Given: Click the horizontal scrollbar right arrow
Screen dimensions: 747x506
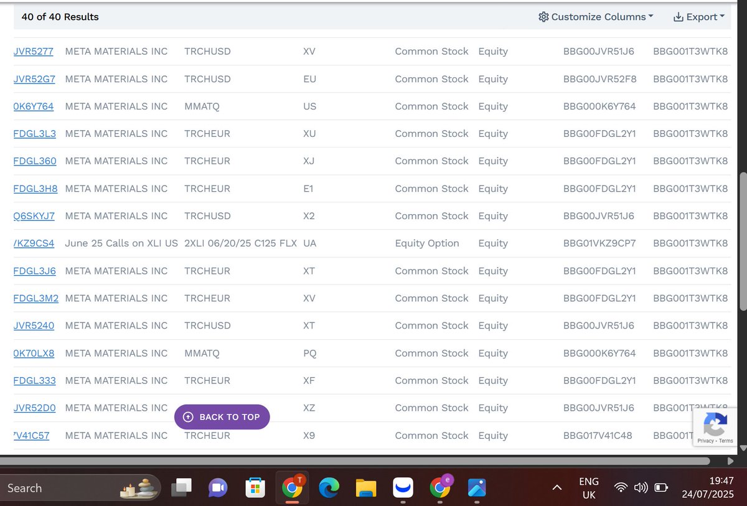Looking at the screenshot, I should [731, 461].
